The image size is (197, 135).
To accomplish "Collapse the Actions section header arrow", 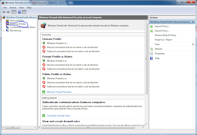I will 193,22.
